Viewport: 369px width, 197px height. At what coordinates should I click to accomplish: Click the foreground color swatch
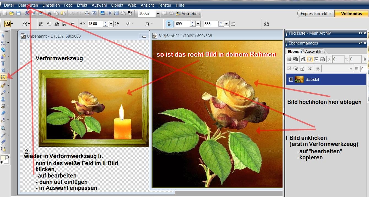pyautogui.click(x=3, y=158)
